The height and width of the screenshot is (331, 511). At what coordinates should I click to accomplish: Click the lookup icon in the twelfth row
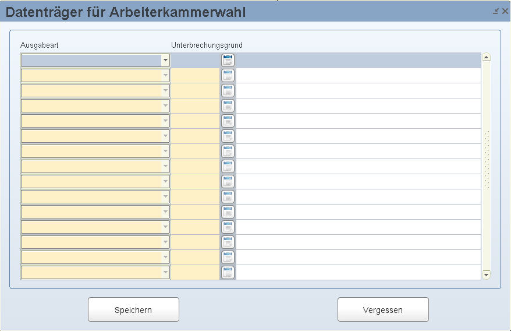click(x=228, y=227)
